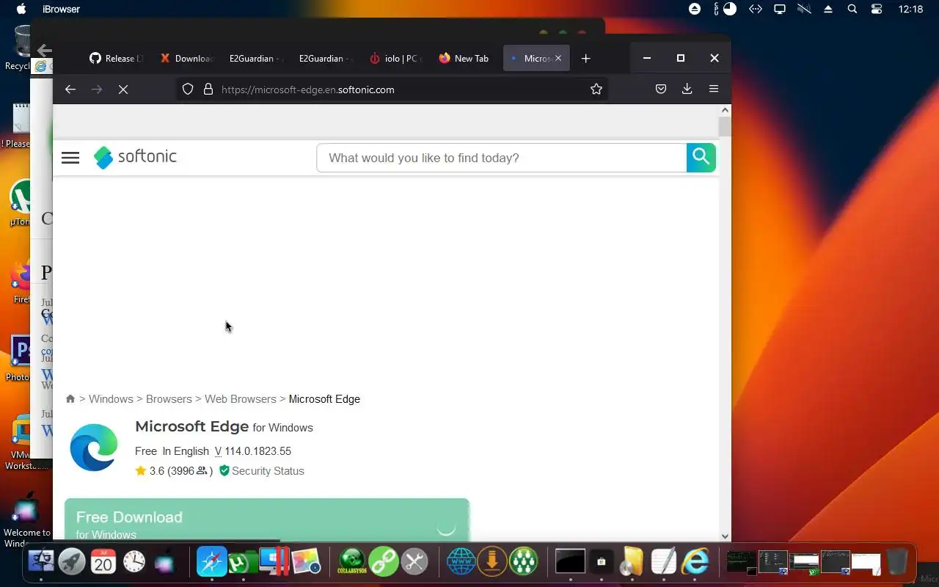Viewport: 939px width, 587px height.
Task: Click the Microsoft Edge logo image
Action: coord(94,448)
